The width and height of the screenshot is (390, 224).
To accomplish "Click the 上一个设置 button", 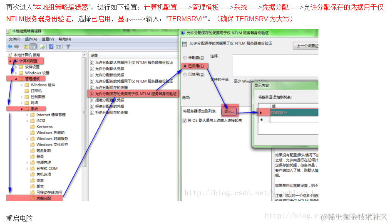I will pyautogui.click(x=306, y=46).
